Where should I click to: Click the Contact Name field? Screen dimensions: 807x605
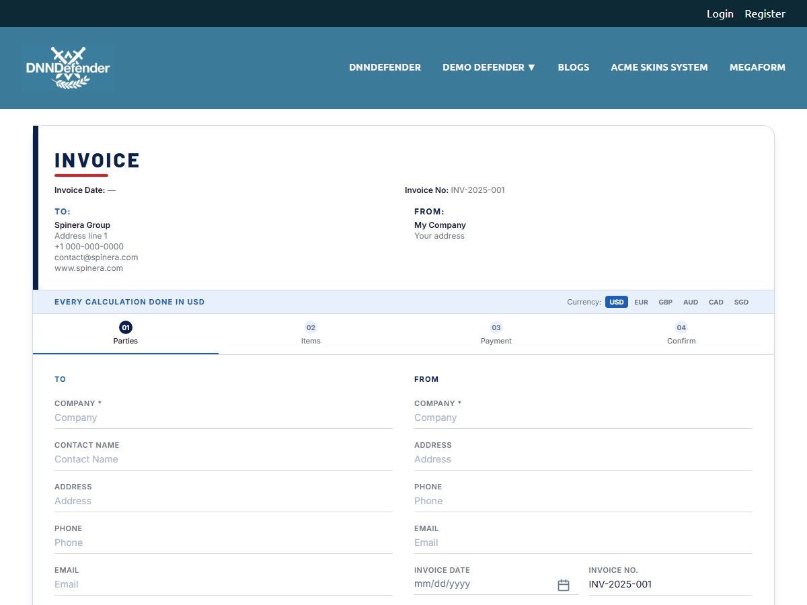(223, 460)
